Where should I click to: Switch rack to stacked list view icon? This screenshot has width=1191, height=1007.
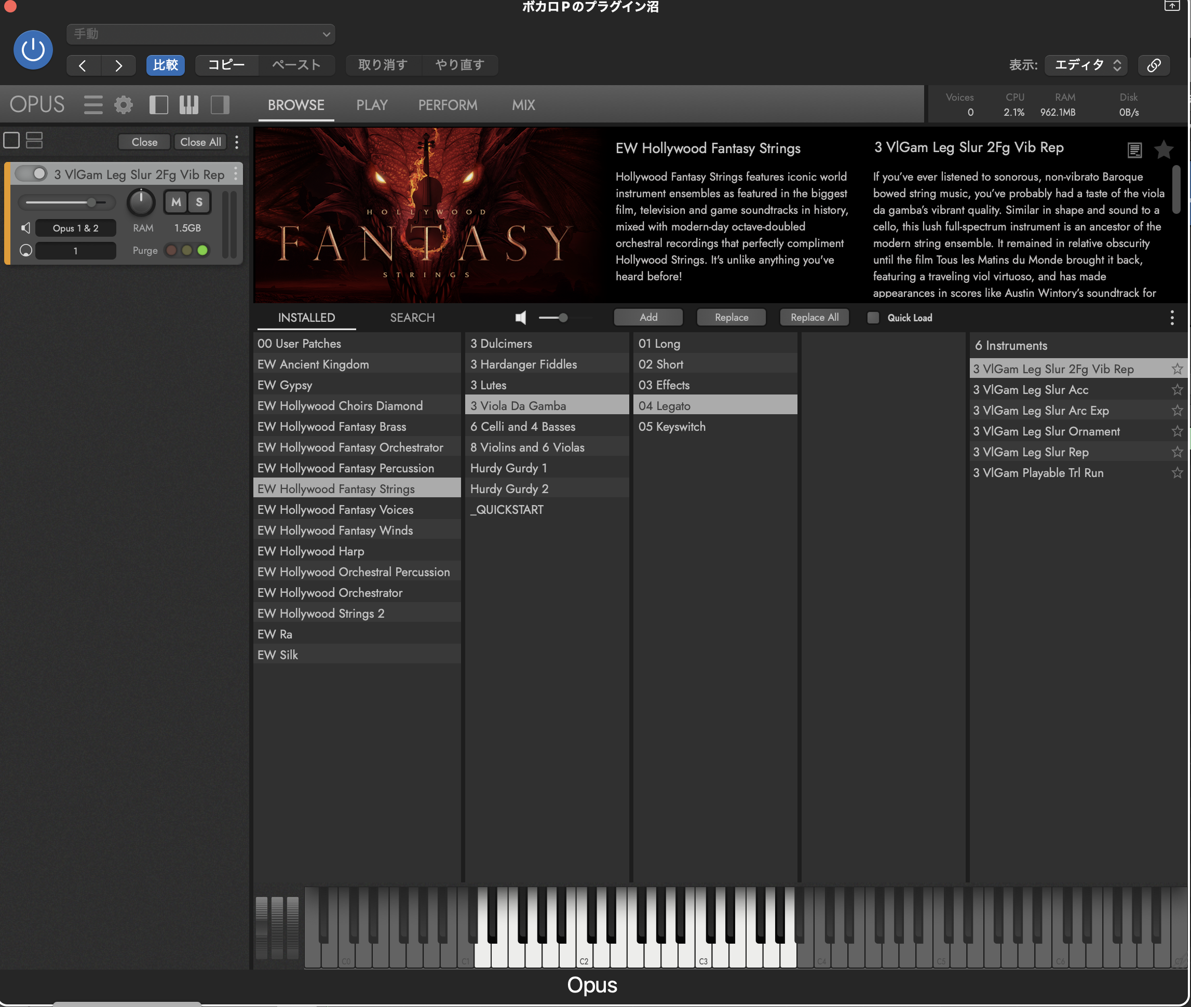(34, 141)
